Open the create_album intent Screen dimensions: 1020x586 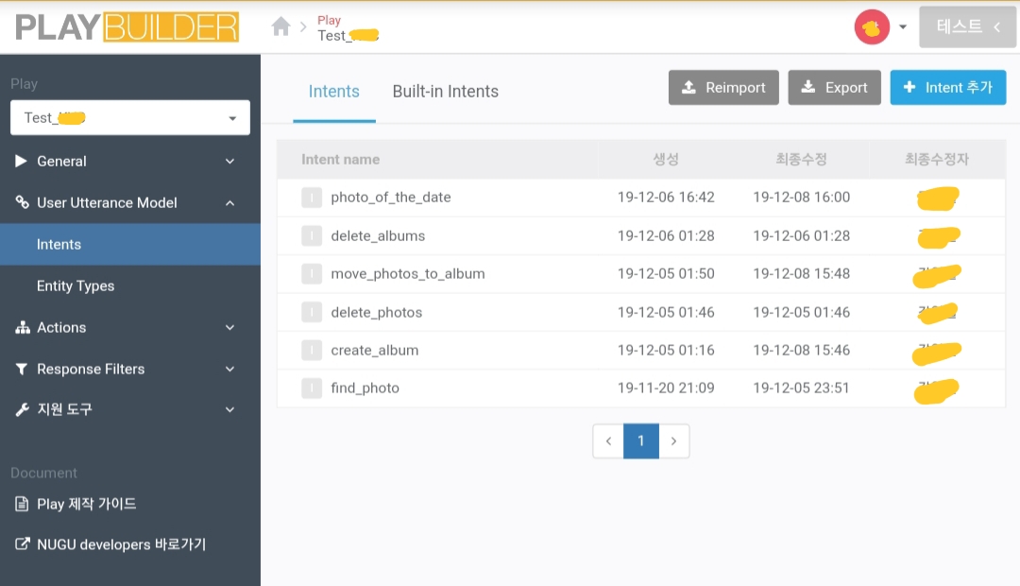[x=374, y=351]
